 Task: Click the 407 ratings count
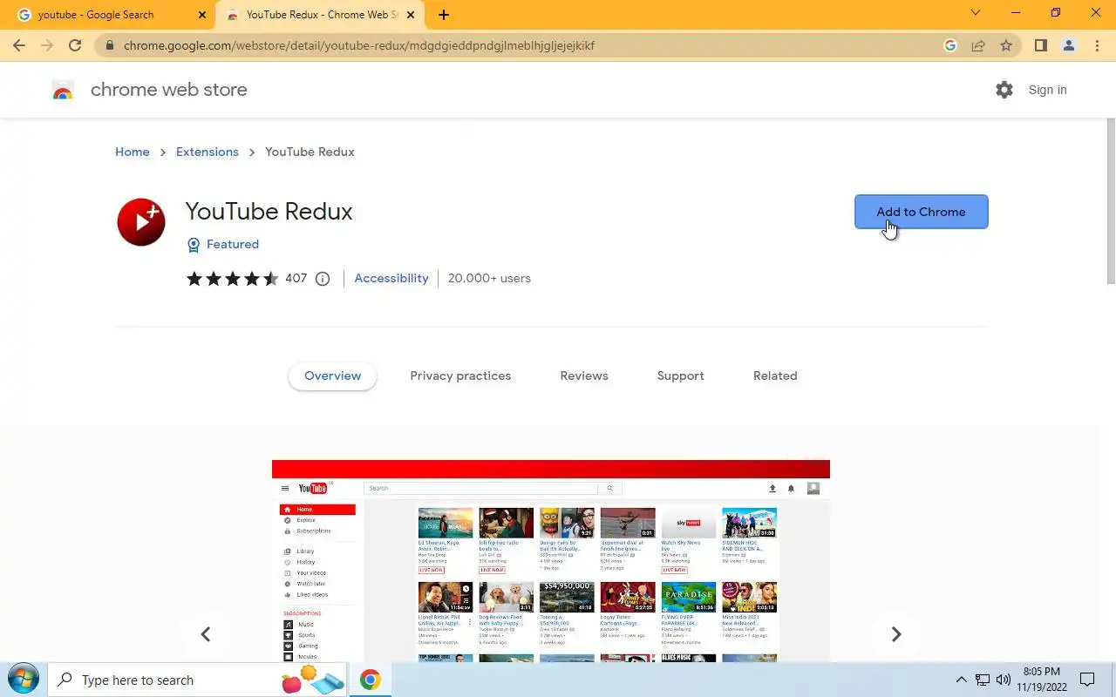click(x=296, y=278)
